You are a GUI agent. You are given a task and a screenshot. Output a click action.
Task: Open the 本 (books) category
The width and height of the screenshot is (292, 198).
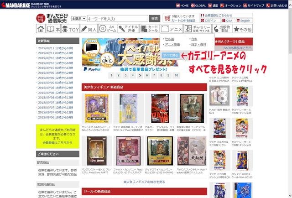coord(54,29)
